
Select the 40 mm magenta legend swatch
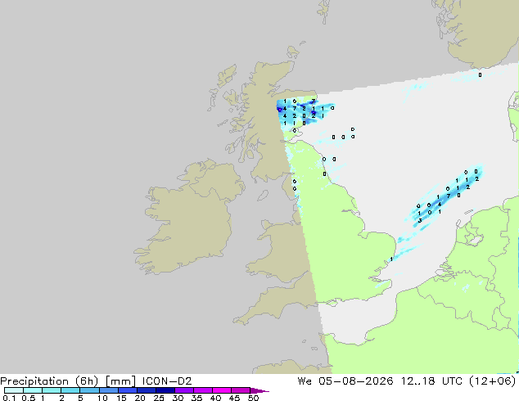click(222, 390)
